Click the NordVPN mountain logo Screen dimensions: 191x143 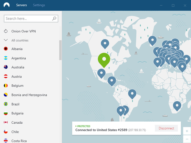pos(7,5)
